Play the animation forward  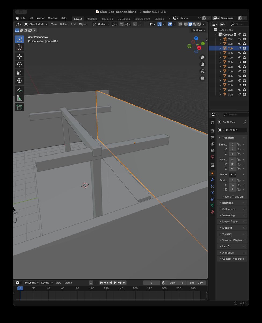pos(115,283)
